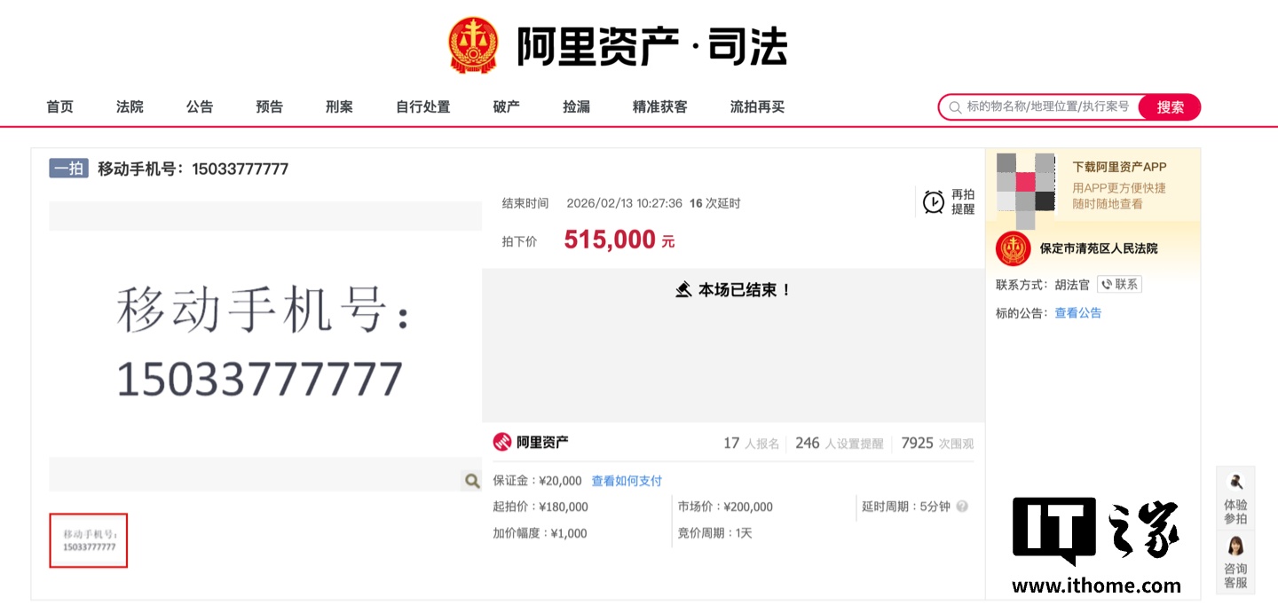Click the app download QR code
Viewport: 1278px width, 613px height.
[x=1026, y=184]
